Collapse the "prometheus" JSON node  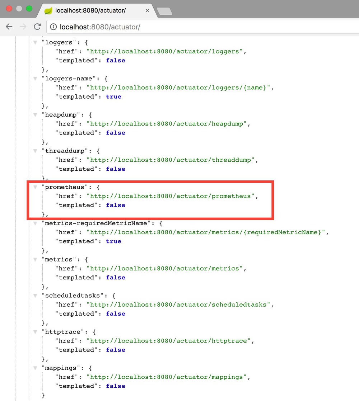pyautogui.click(x=35, y=187)
